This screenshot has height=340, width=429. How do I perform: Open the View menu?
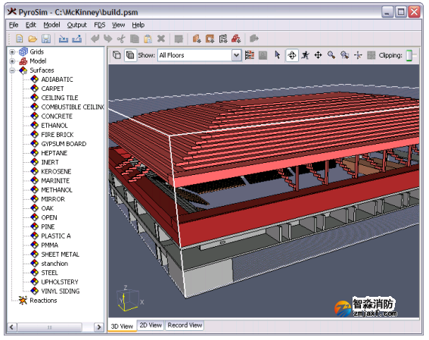pyautogui.click(x=119, y=25)
